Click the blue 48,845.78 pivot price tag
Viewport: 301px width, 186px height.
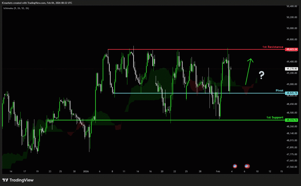pos(292,93)
